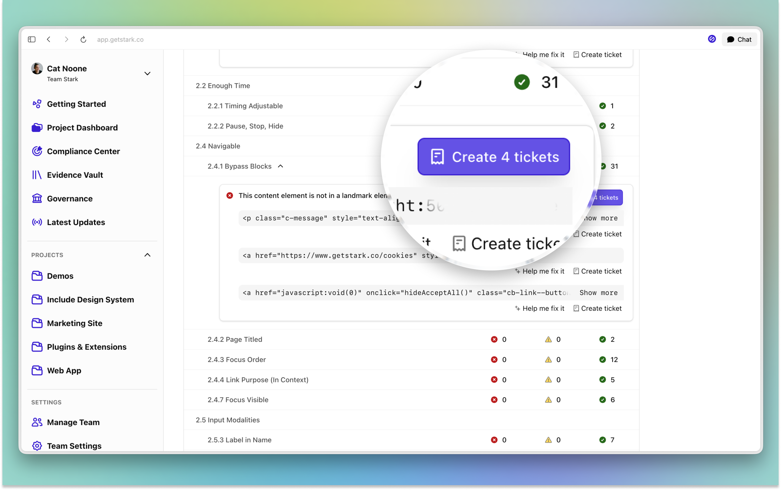Screen dimensions: 781x490
Task: Select the 2.2.1 Timing Adjustable row
Action: [411, 106]
